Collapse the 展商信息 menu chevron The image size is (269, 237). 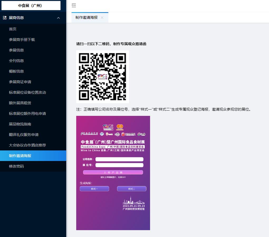(x=58, y=18)
